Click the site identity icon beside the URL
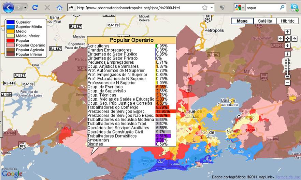 [71, 8]
